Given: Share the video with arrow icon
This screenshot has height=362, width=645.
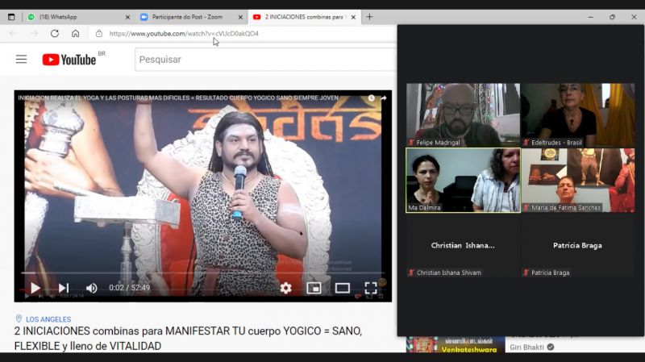Looking at the screenshot, I should tap(384, 98).
